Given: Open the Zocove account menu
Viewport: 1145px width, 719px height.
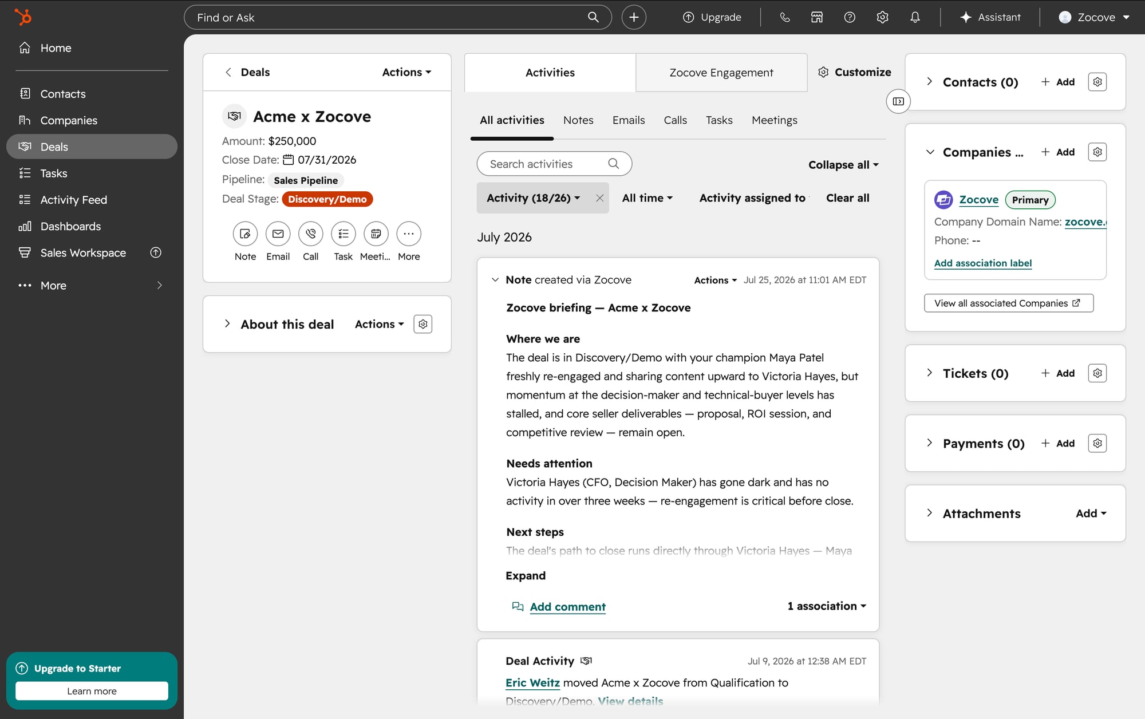Looking at the screenshot, I should coord(1094,17).
